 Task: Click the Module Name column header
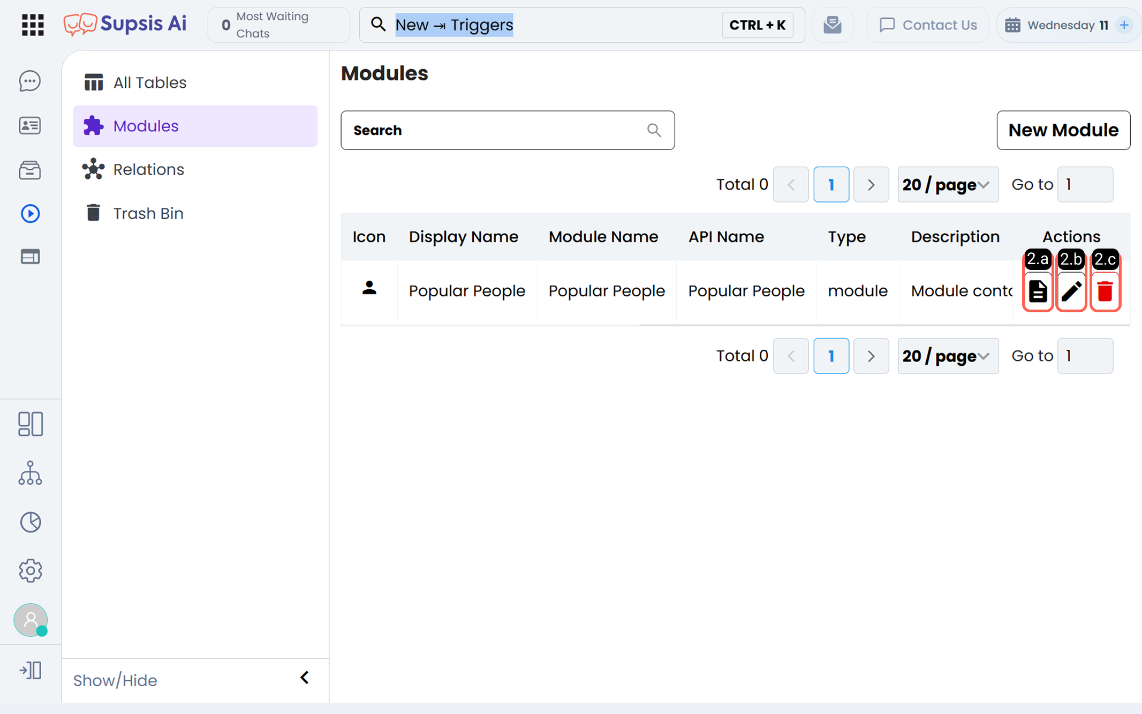[x=603, y=237]
